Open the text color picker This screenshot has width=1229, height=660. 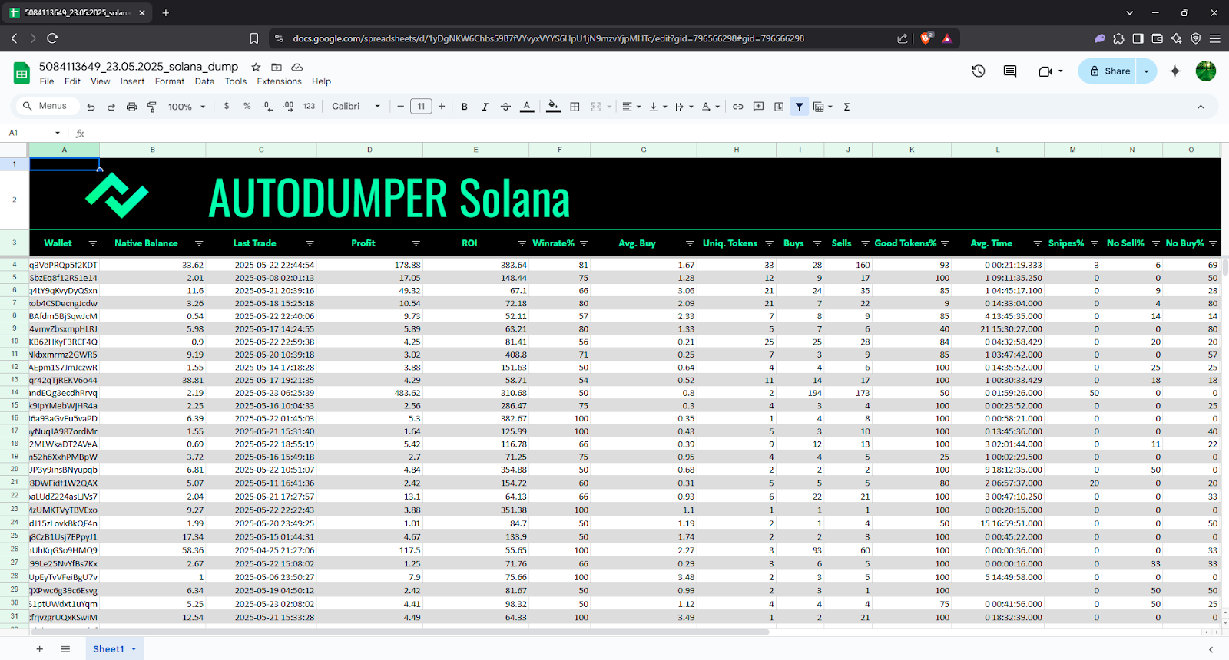point(527,107)
